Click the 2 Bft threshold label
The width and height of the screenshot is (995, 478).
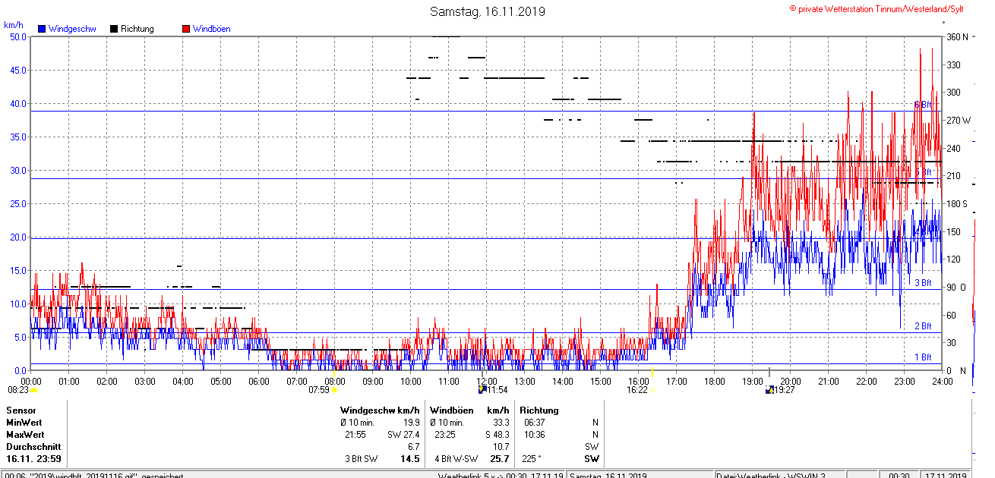922,326
